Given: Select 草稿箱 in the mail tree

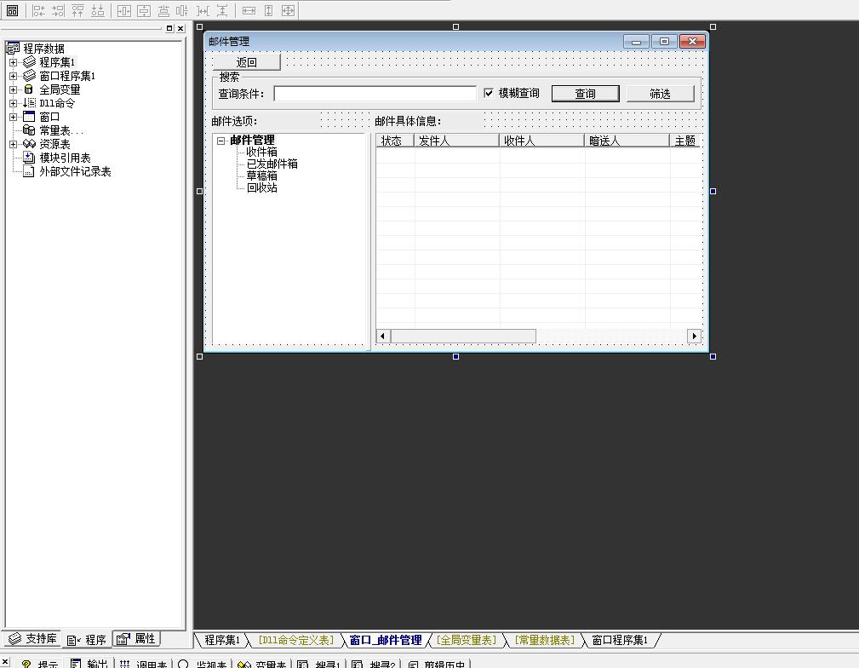Looking at the screenshot, I should 261,176.
